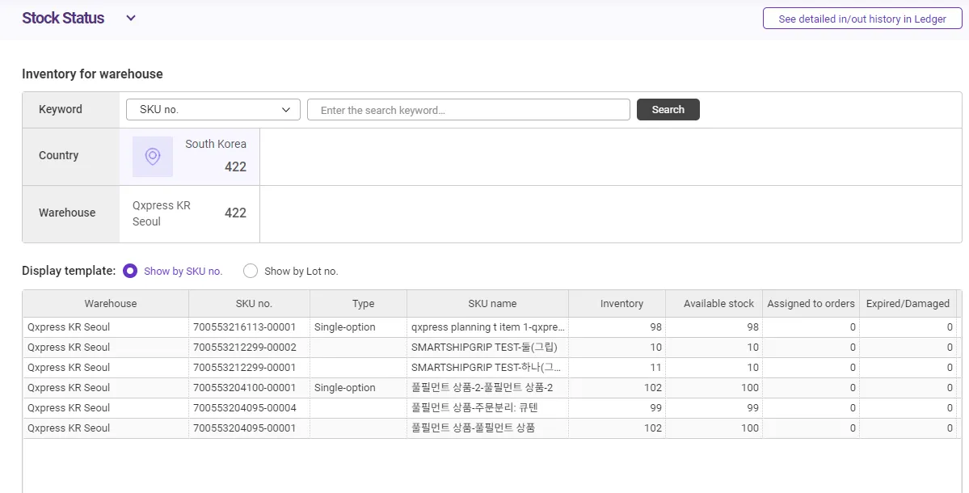Select the Show by Lot no. radio

(251, 272)
